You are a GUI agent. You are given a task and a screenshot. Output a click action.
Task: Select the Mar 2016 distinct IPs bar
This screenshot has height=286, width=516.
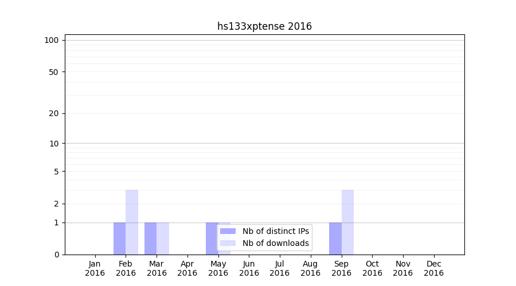150,239
